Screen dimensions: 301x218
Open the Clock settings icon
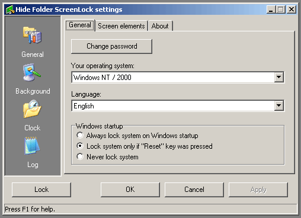pyautogui.click(x=32, y=109)
